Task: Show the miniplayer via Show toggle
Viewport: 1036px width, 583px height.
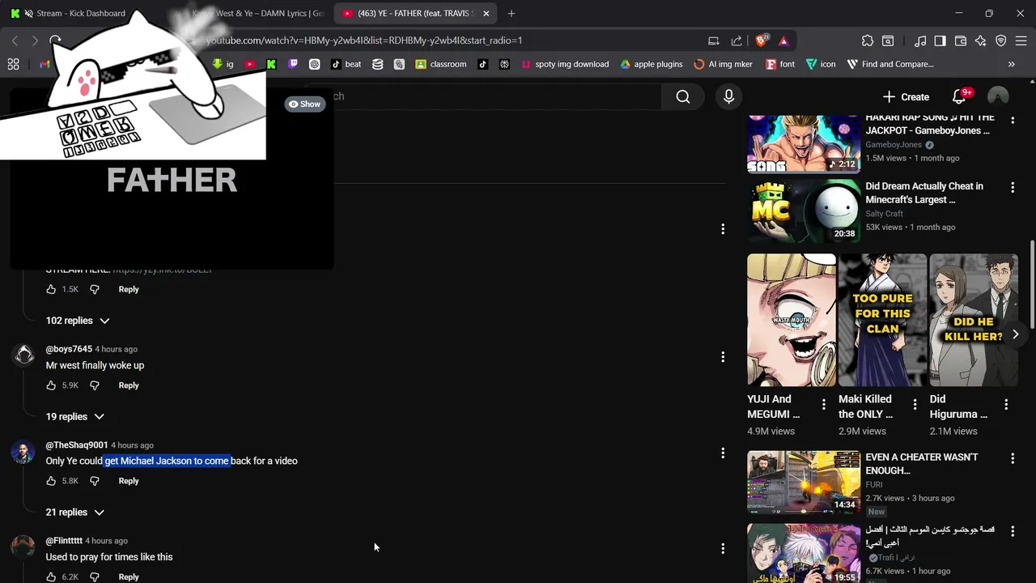Action: [x=305, y=104]
